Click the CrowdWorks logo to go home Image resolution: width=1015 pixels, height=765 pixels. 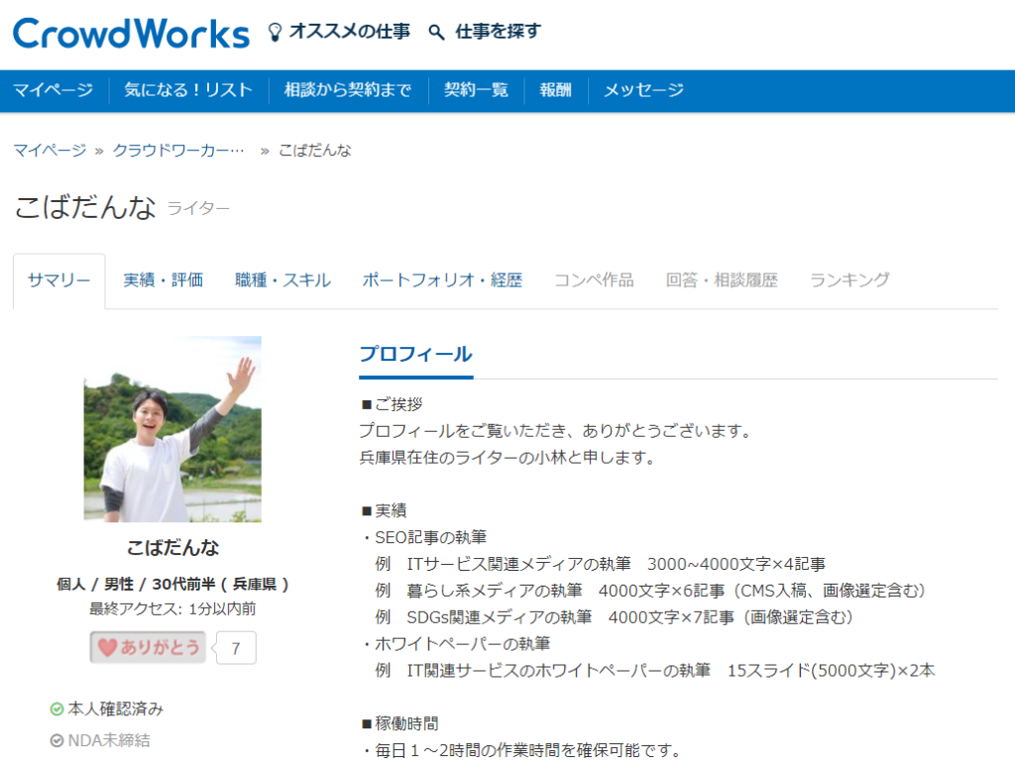pyautogui.click(x=129, y=31)
